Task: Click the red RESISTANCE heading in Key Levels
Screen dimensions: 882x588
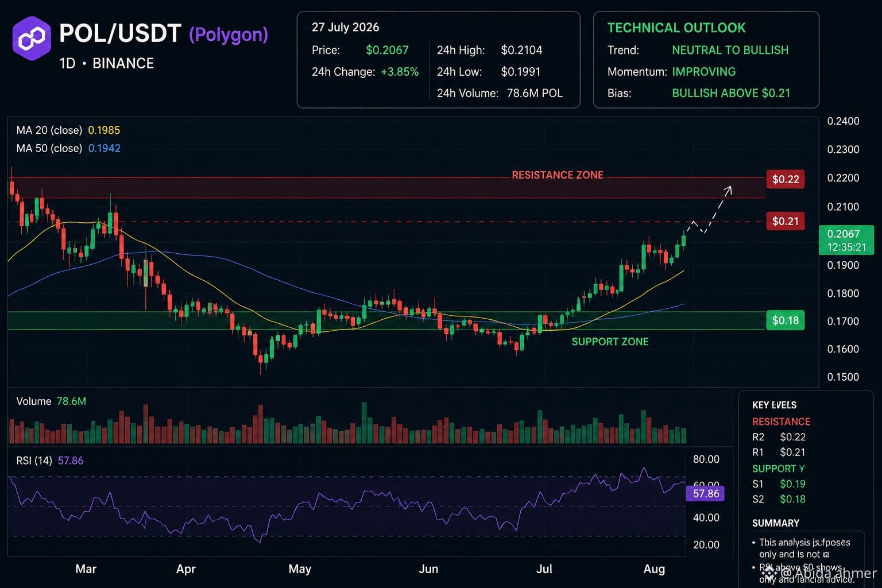Action: 781,421
